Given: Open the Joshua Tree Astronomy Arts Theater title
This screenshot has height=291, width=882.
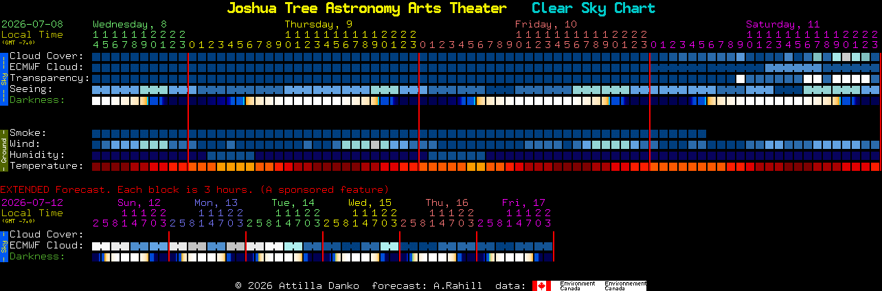Looking at the screenshot, I should tap(367, 8).
